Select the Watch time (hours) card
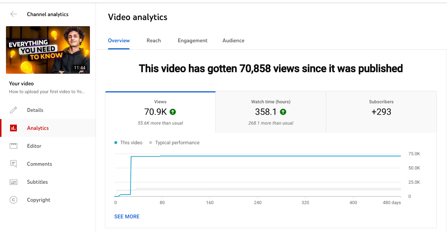 click(271, 112)
